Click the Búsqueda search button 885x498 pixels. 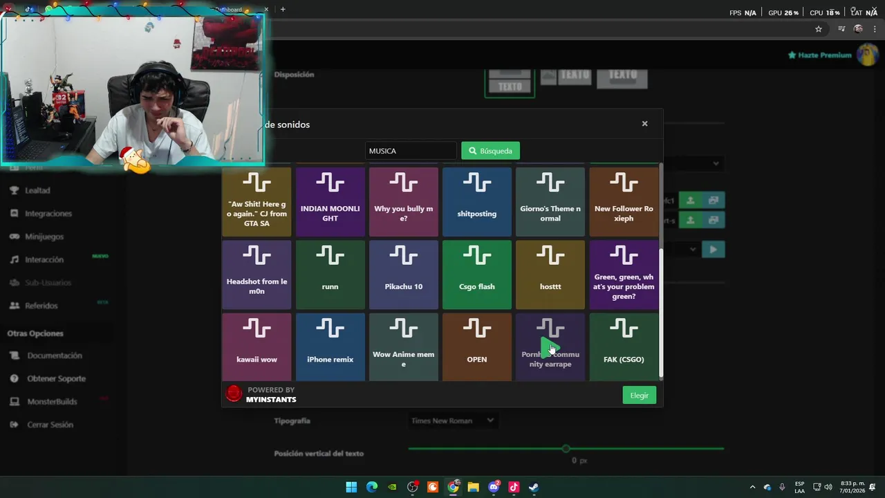[490, 151]
